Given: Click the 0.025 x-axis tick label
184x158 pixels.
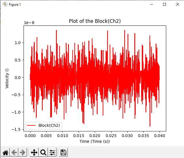Looking at the screenshot, I should (x=111, y=136).
